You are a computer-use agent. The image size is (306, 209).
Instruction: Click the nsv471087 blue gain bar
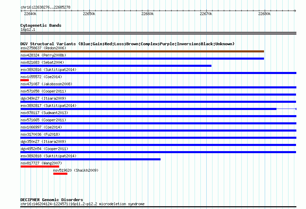pos(158,87)
